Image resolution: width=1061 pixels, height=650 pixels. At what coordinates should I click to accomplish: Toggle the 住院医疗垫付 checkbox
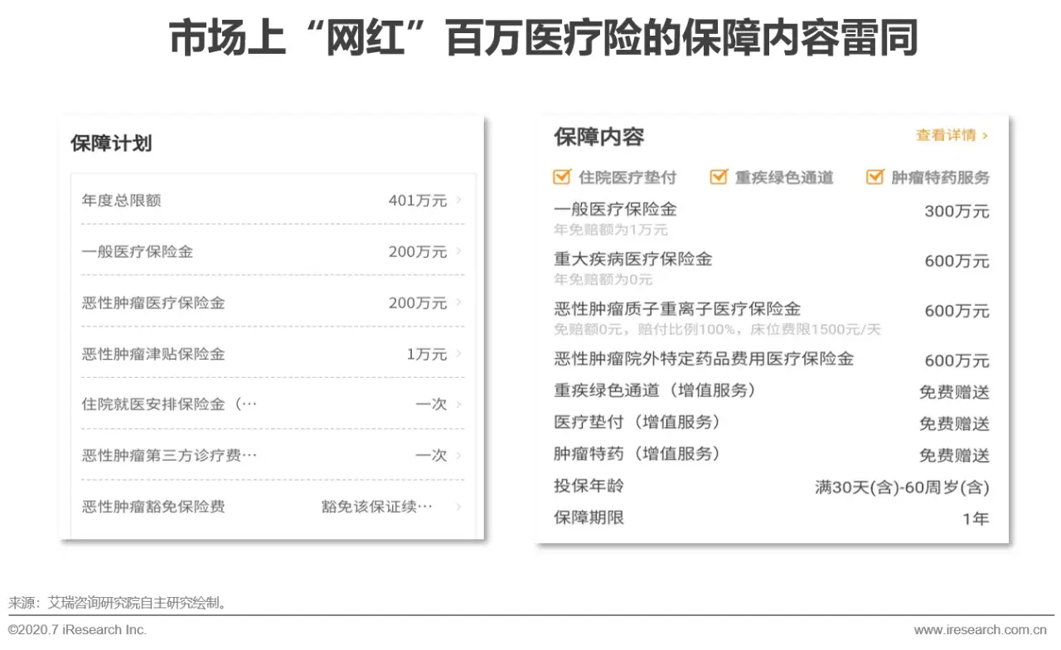(562, 177)
